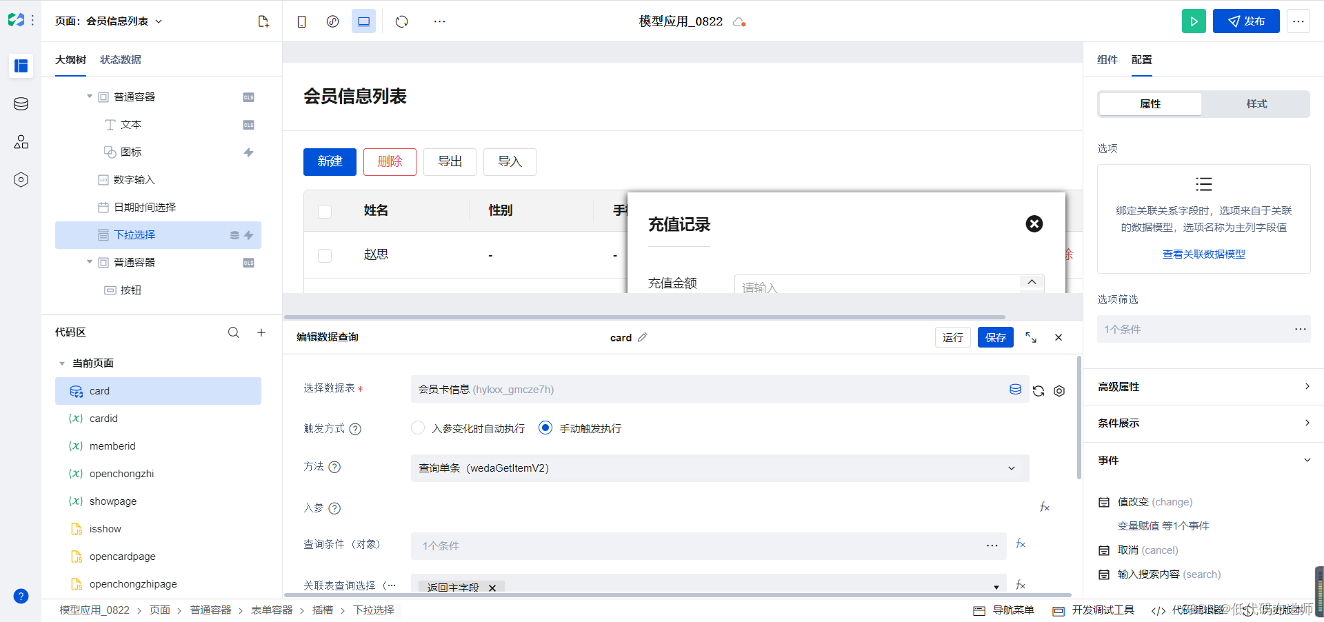This screenshot has width=1324, height=622.
Task: Click the 发布 publish button
Action: [1246, 21]
